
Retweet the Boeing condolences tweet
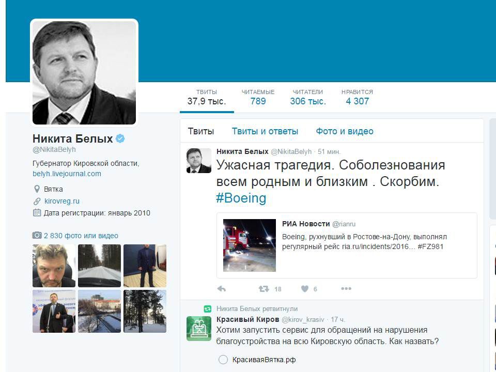263,288
